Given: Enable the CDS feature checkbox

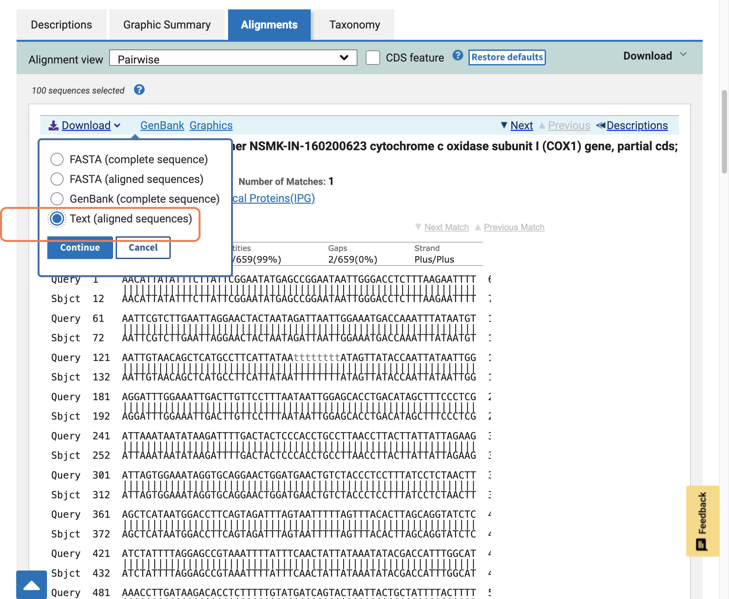Looking at the screenshot, I should (373, 58).
